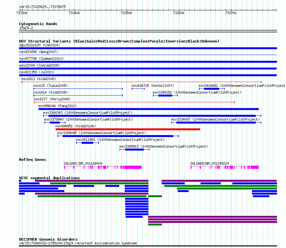Open the nsv115 (Tuzun2005) variant label

pyautogui.click(x=50, y=86)
